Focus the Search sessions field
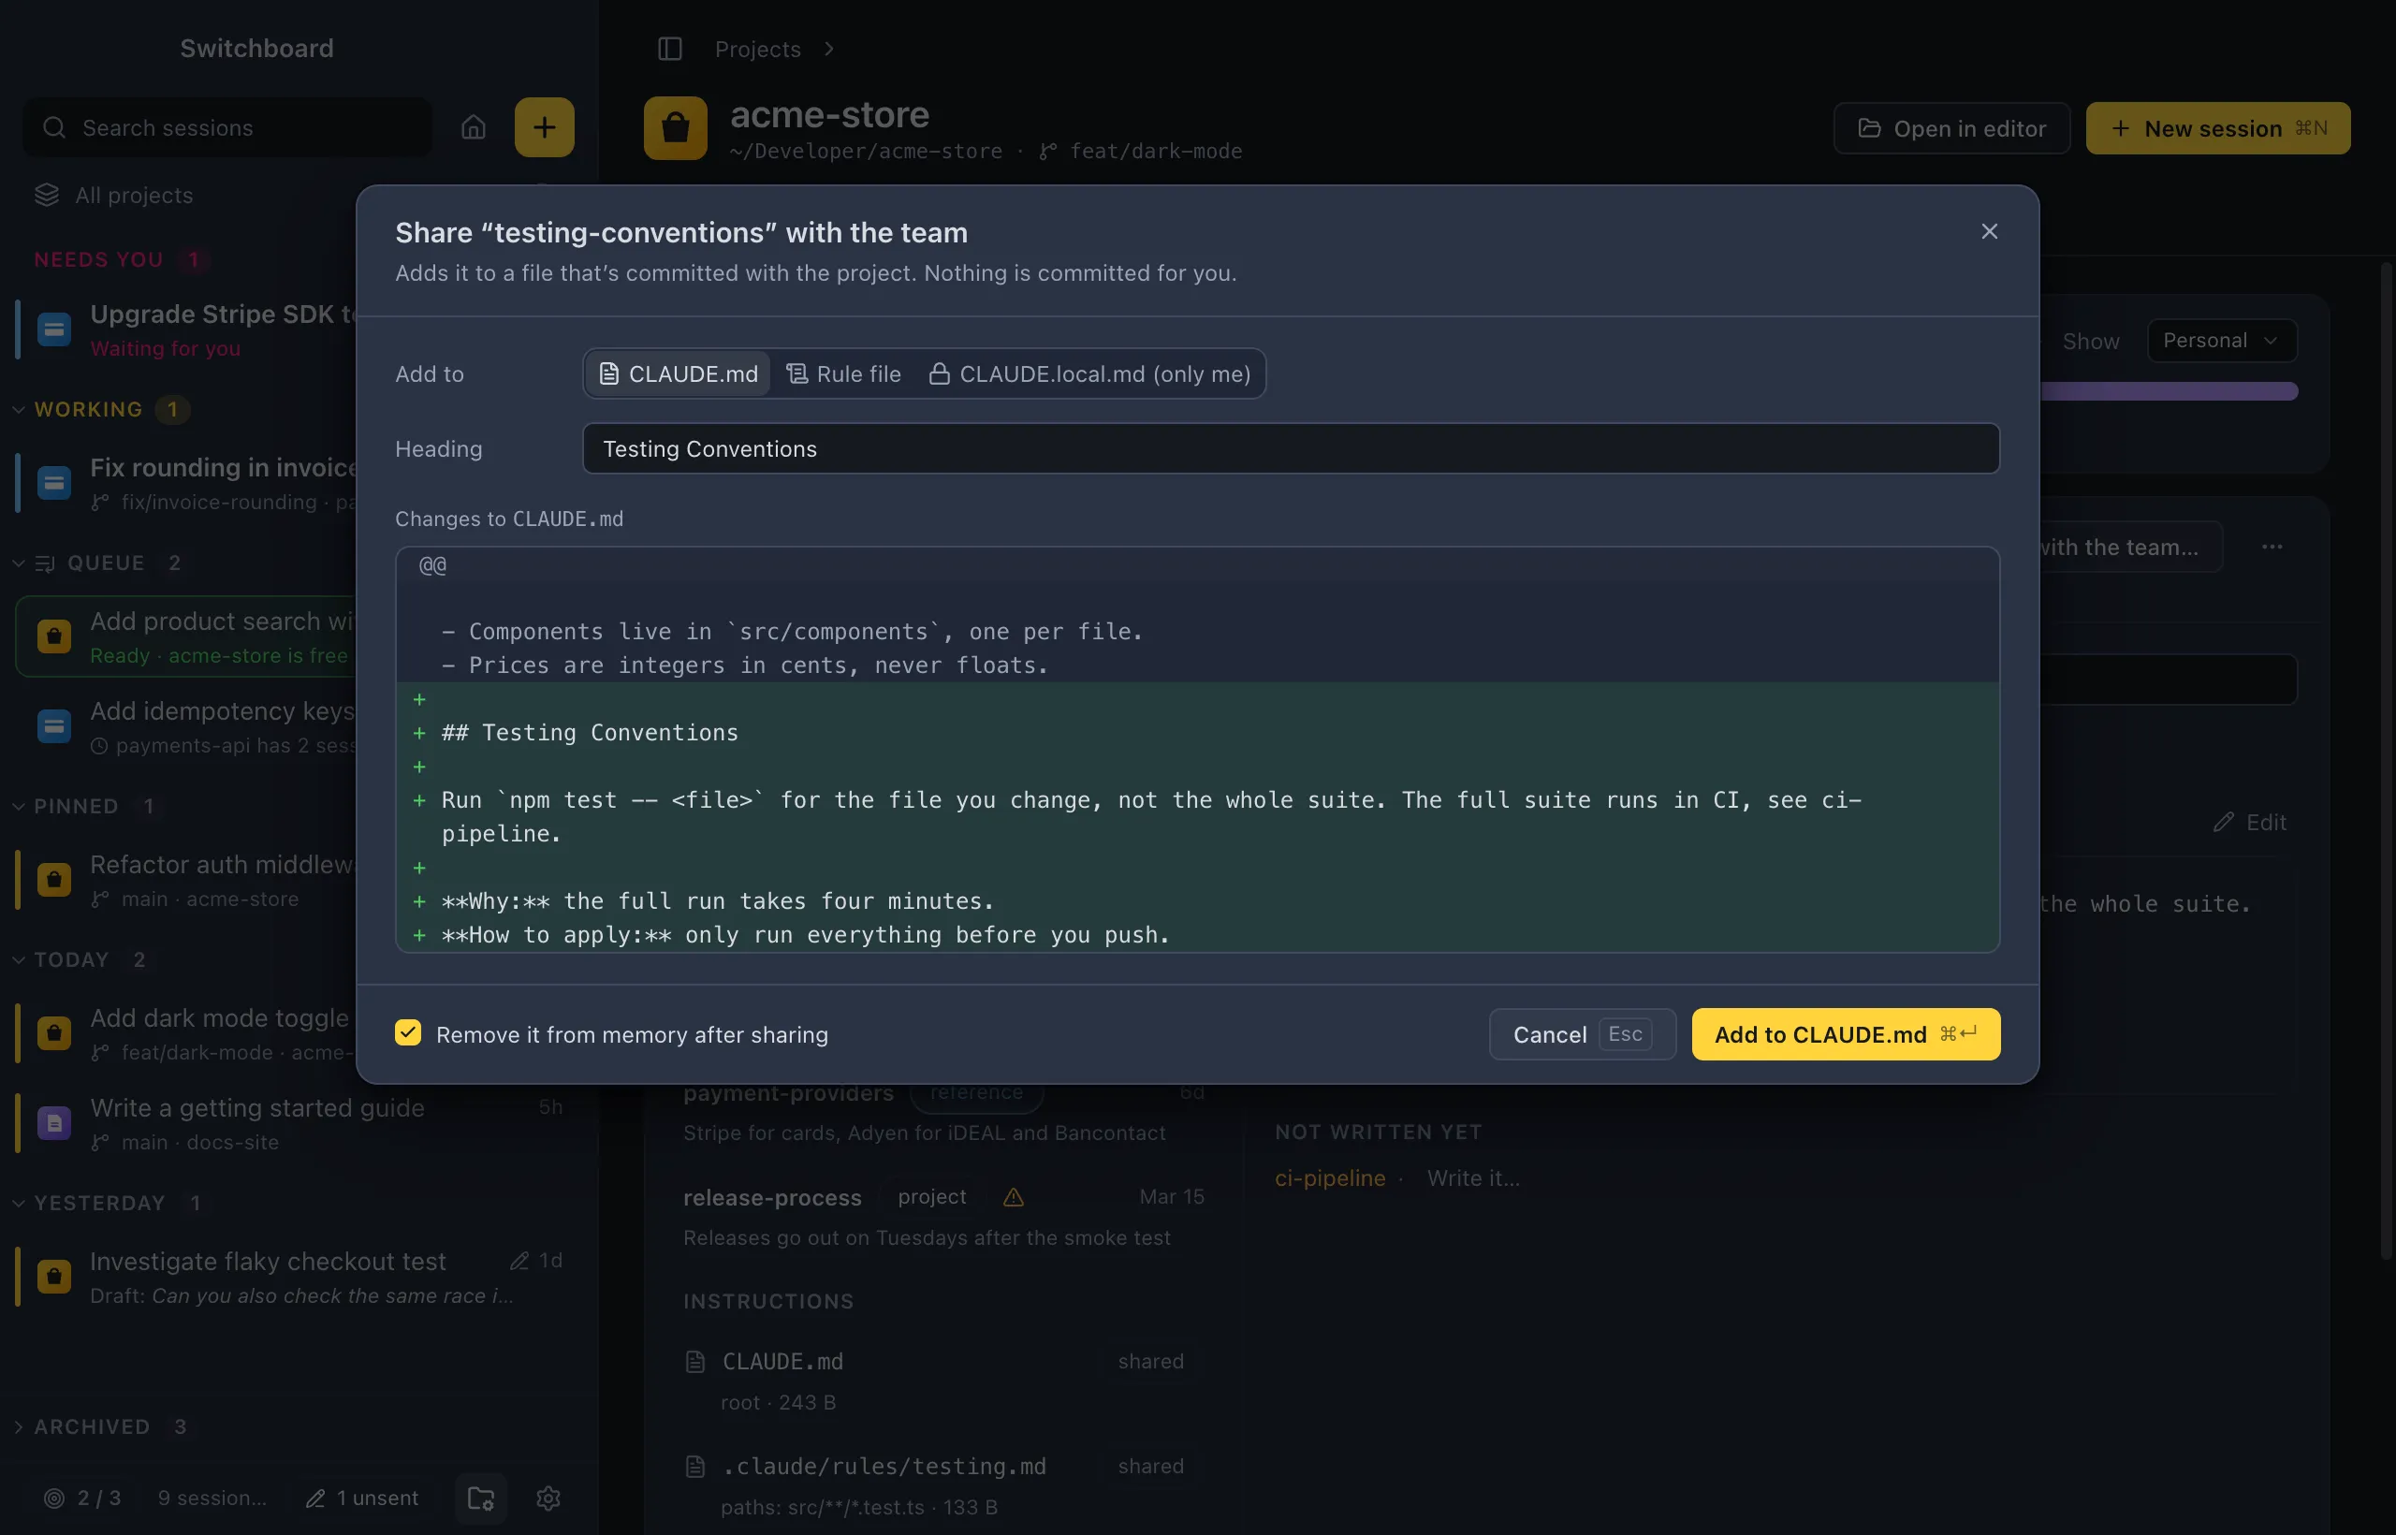This screenshot has width=2396, height=1535. point(228,127)
